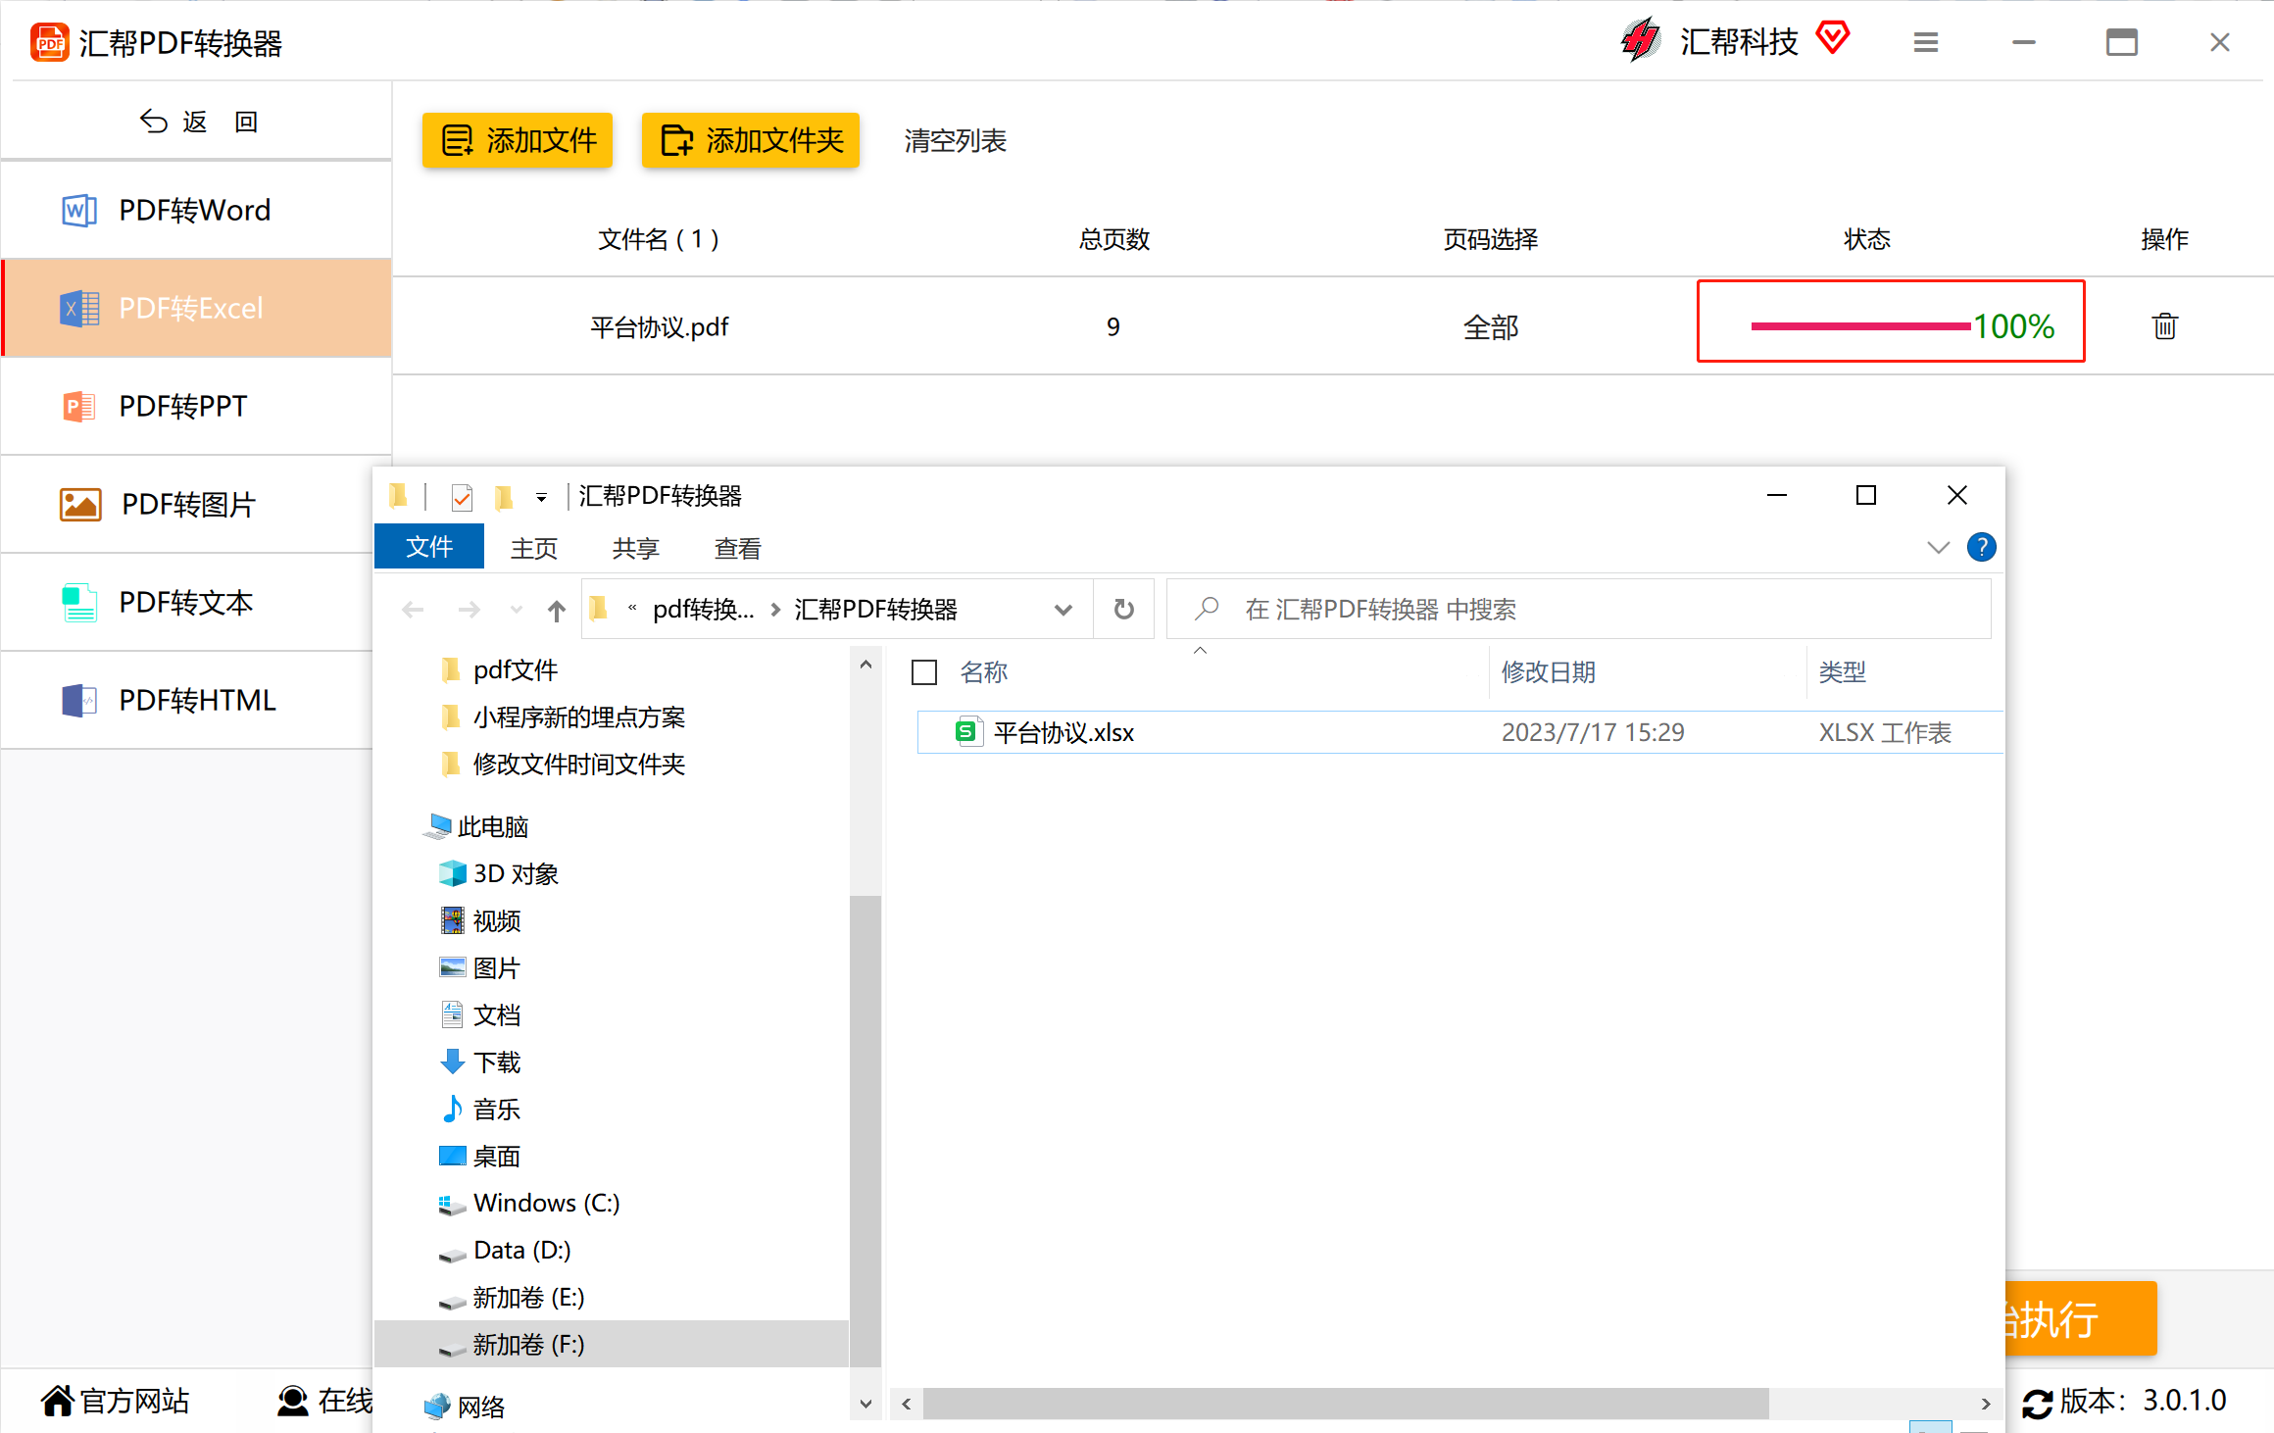Image resolution: width=2274 pixels, height=1433 pixels.
Task: Click the red VIP diamond icon
Action: [x=1832, y=39]
